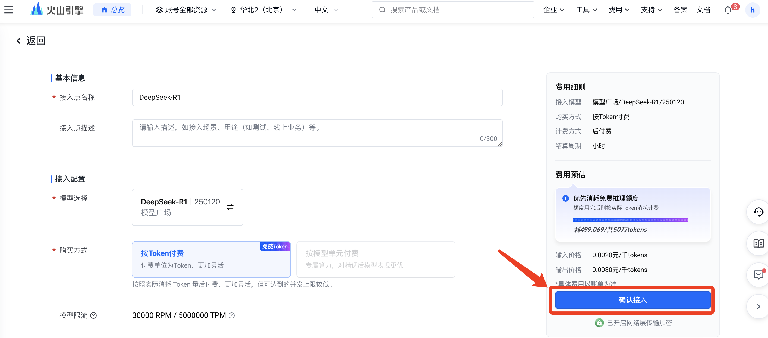This screenshot has width=768, height=338.
Task: Click the 确认接入 button
Action: [633, 300]
